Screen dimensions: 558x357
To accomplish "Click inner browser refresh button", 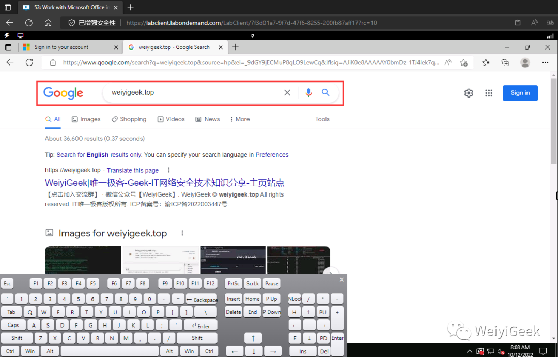I will click(29, 62).
